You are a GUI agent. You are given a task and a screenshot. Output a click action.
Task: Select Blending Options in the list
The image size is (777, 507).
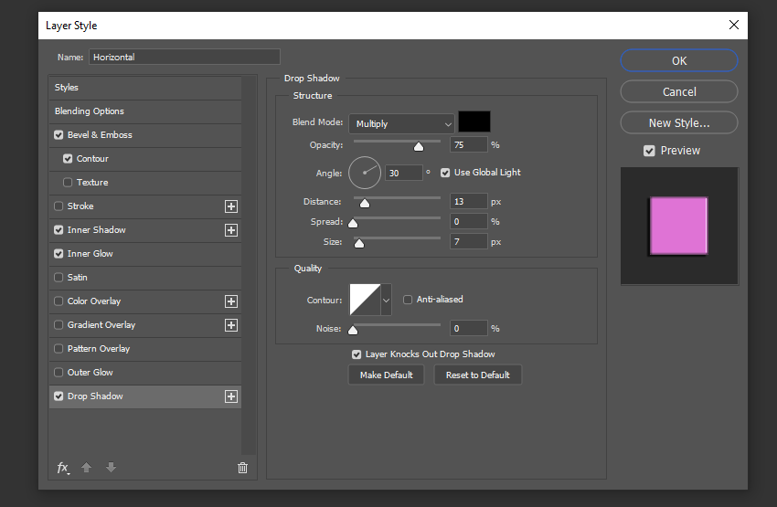pyautogui.click(x=145, y=111)
